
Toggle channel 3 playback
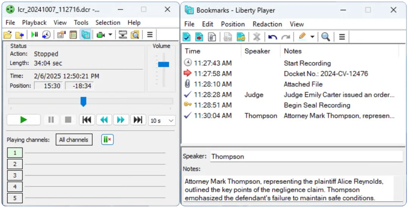click(15, 175)
